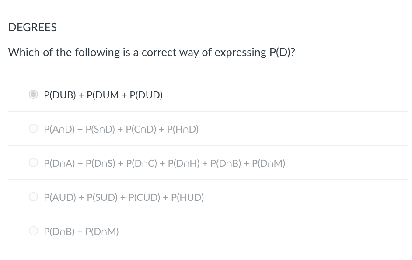Click the divider line below the question
Image resolution: width=412 pixels, height=260 pixels.
(208, 77)
